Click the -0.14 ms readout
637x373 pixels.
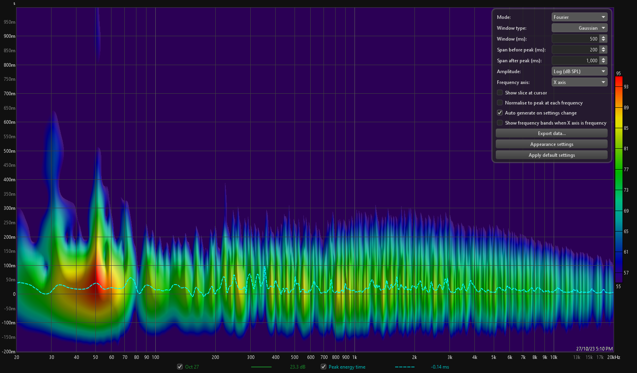point(440,367)
